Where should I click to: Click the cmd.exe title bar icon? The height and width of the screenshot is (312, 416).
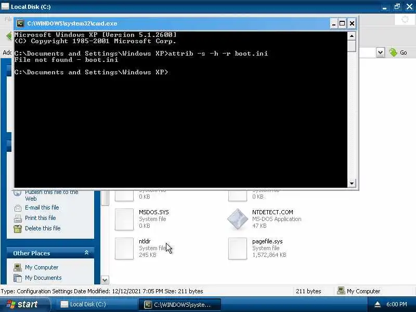[20, 23]
